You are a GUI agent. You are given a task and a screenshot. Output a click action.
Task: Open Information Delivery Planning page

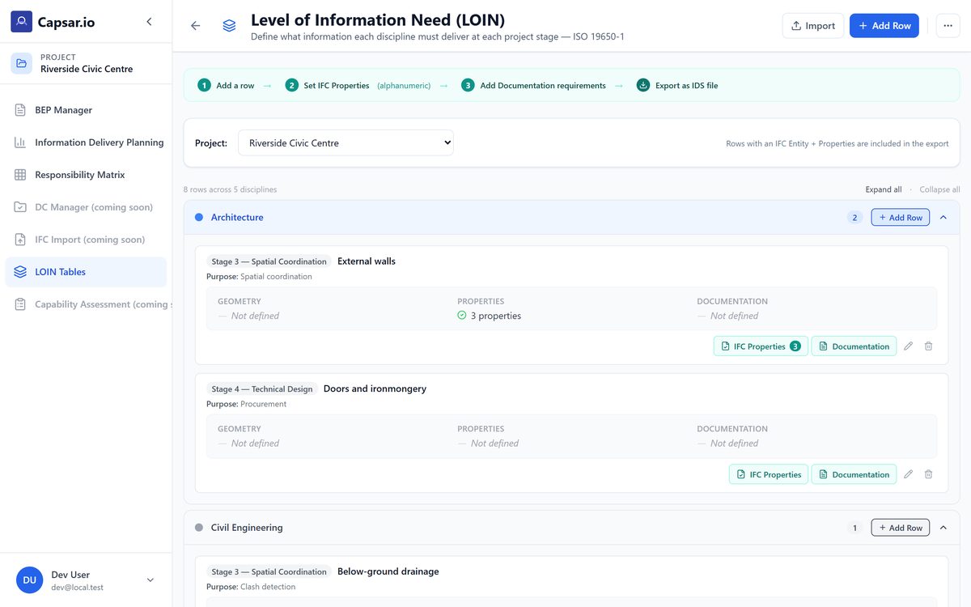coord(86,142)
